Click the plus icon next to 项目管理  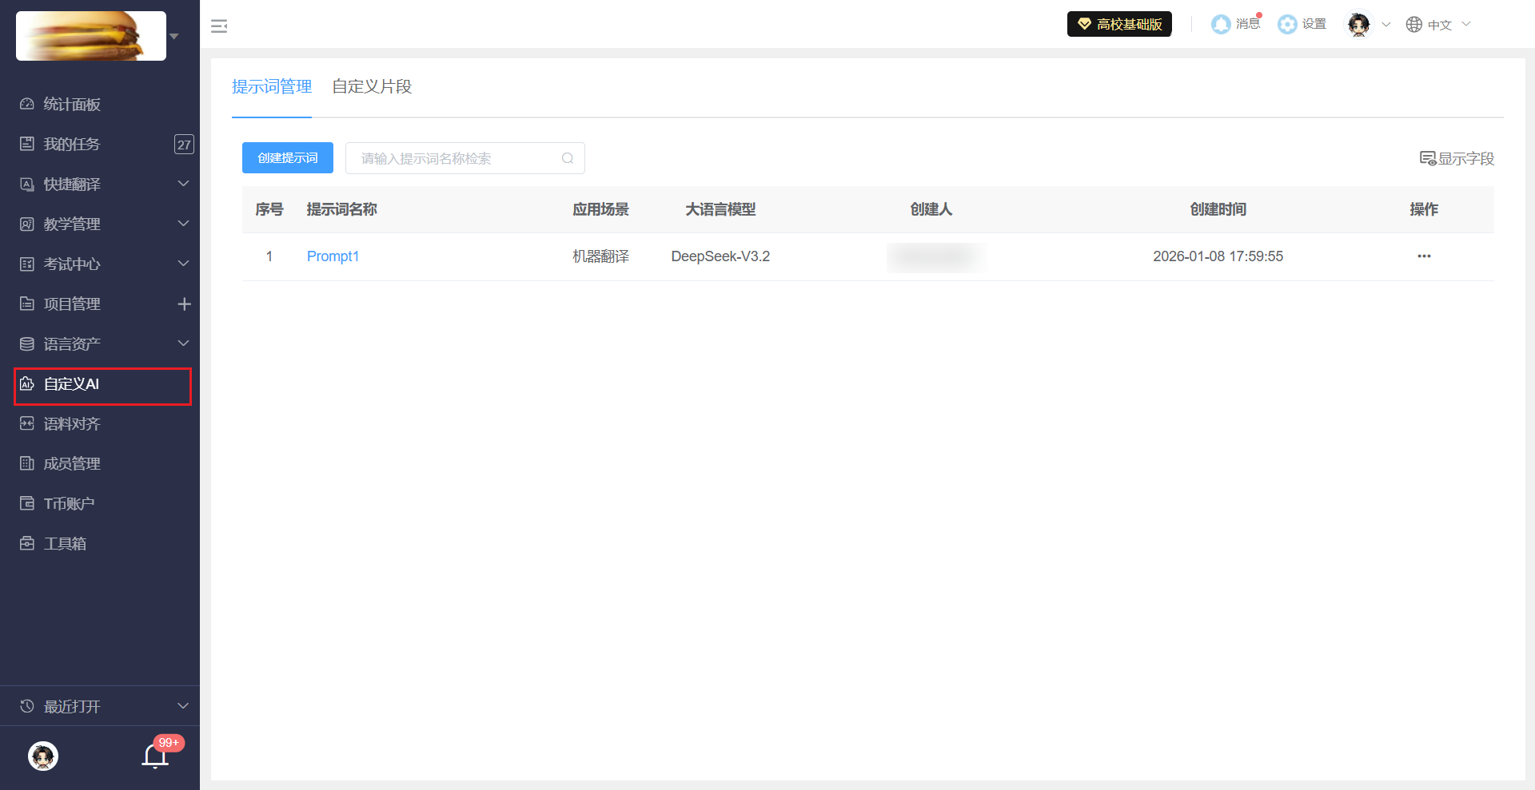coord(184,304)
